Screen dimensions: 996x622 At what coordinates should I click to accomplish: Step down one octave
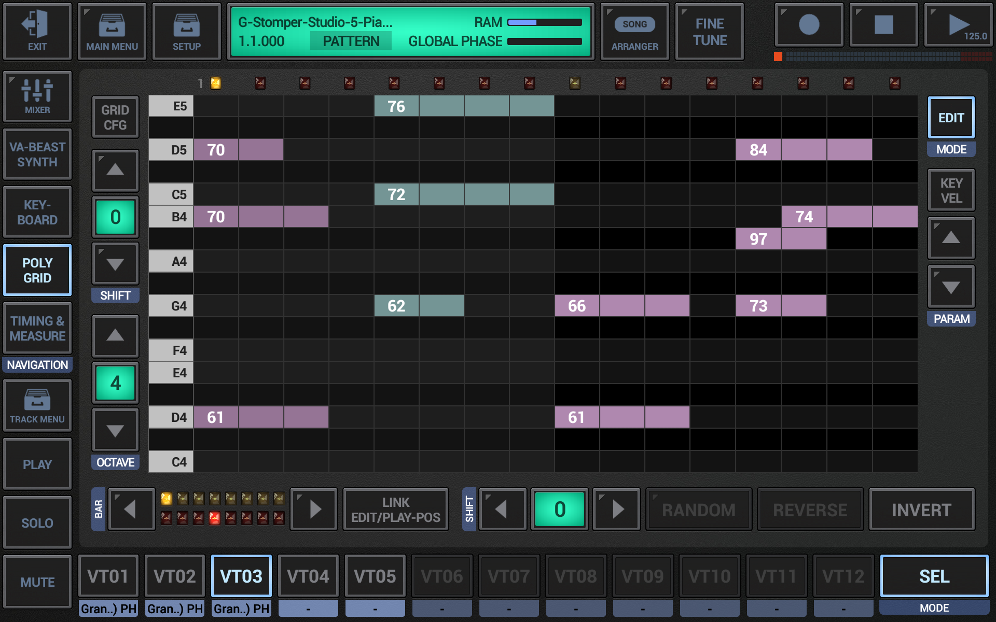pos(115,430)
